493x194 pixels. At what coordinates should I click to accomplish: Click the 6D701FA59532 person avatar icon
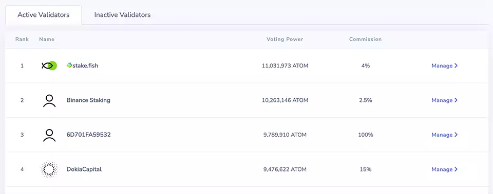pos(49,135)
